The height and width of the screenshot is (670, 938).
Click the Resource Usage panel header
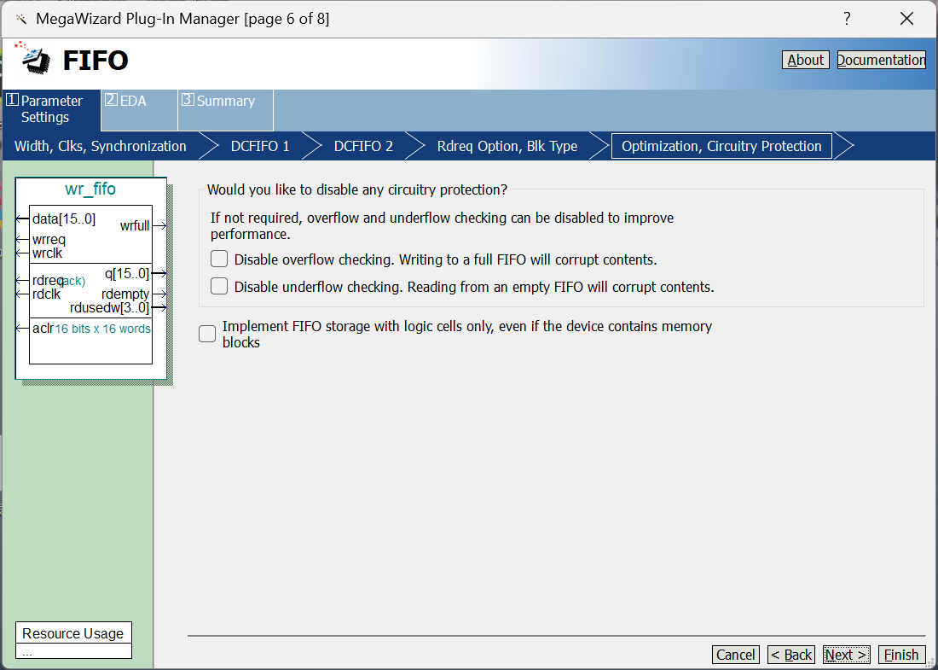[73, 633]
